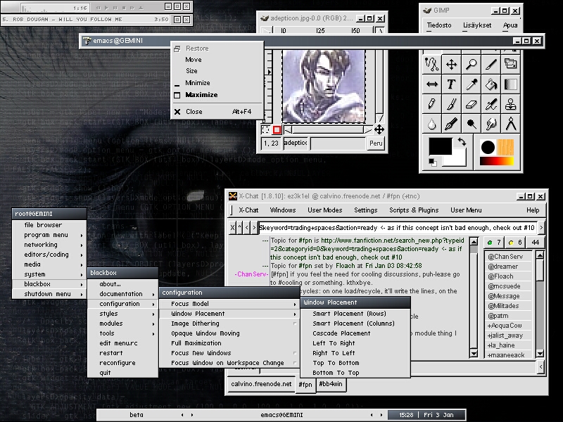This screenshot has height=422, width=563.
Task: Click reconfigure in the blackbox menu
Action: tap(122, 363)
